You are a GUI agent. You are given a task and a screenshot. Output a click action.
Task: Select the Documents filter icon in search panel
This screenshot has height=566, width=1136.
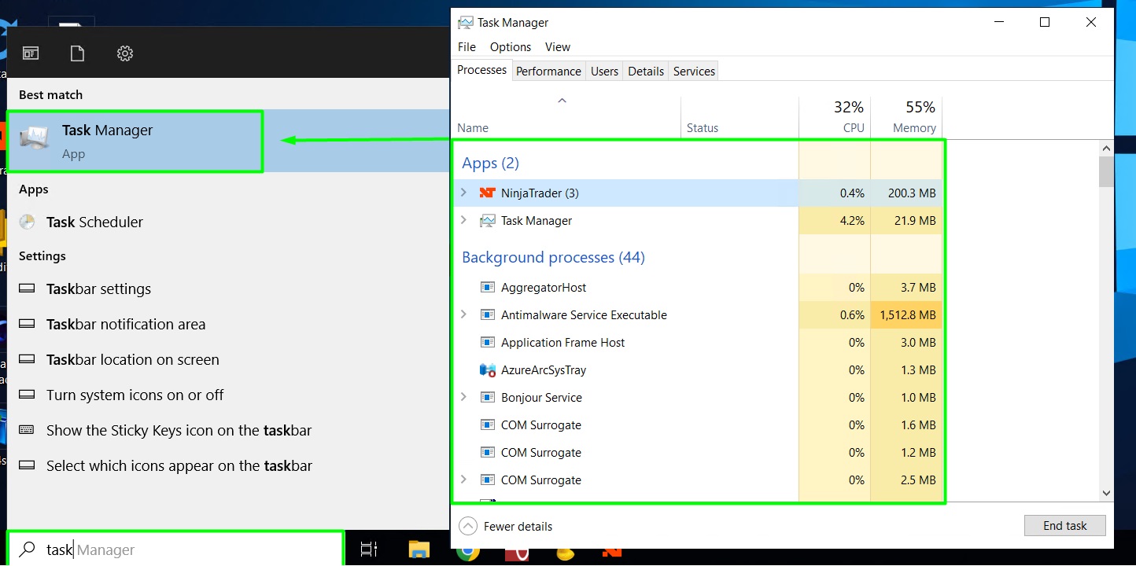click(x=77, y=53)
